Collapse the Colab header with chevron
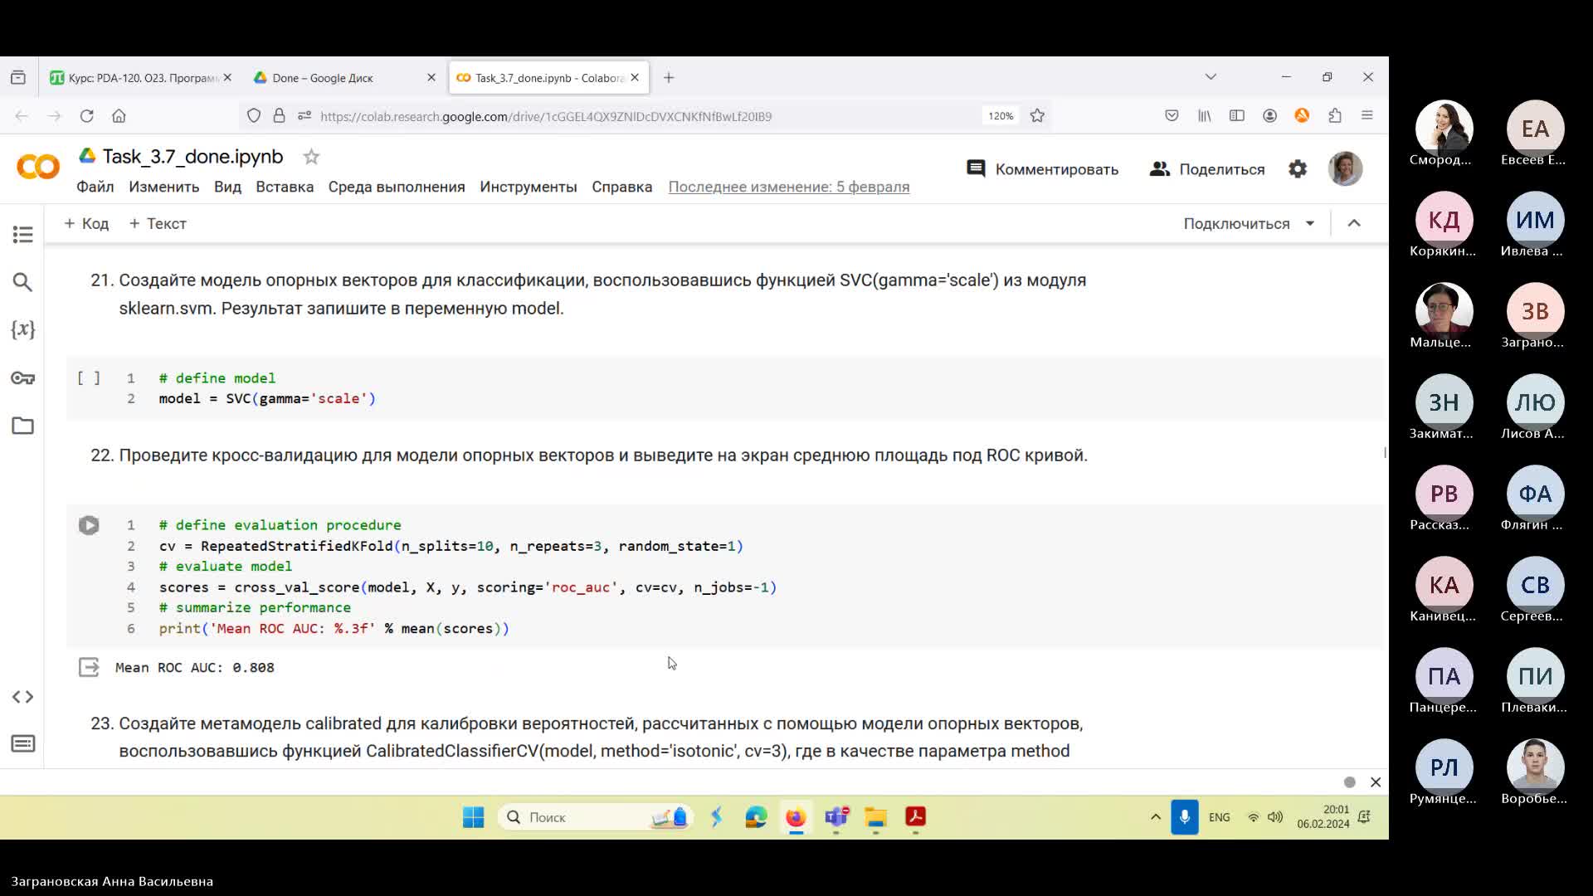1593x896 pixels. point(1354,223)
